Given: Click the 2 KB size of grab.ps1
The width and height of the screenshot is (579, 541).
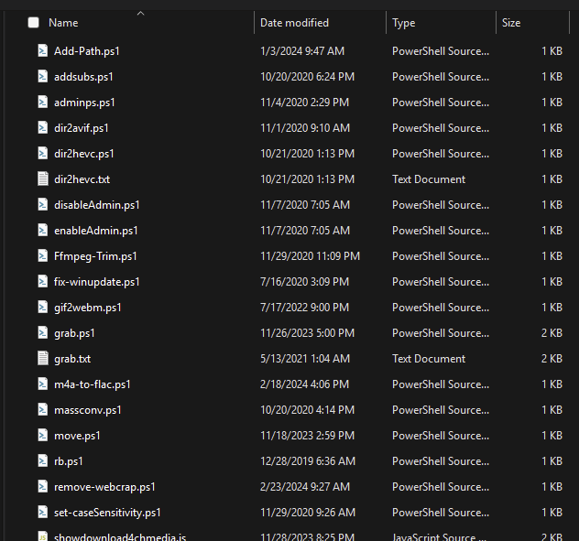Looking at the screenshot, I should 552,333.
